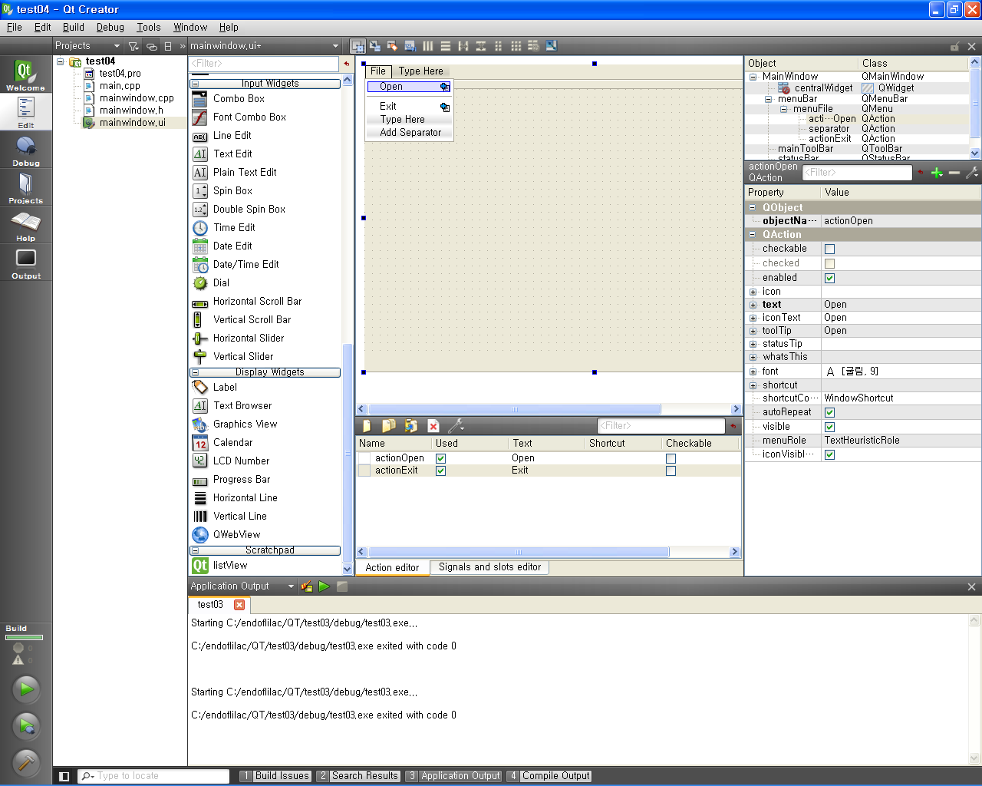Open the mainwindow.ui file dropdown

click(x=335, y=46)
